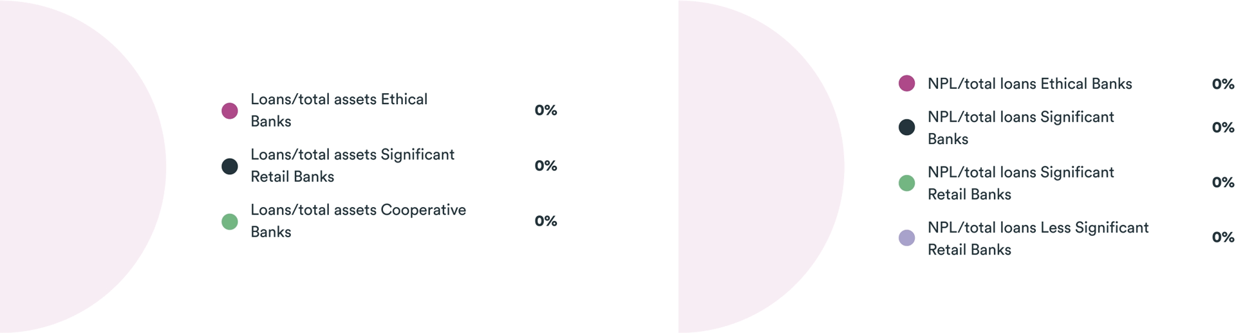
Task: Click the magenta dot for Loans/total assets Ethical Banks
Action: 230,111
